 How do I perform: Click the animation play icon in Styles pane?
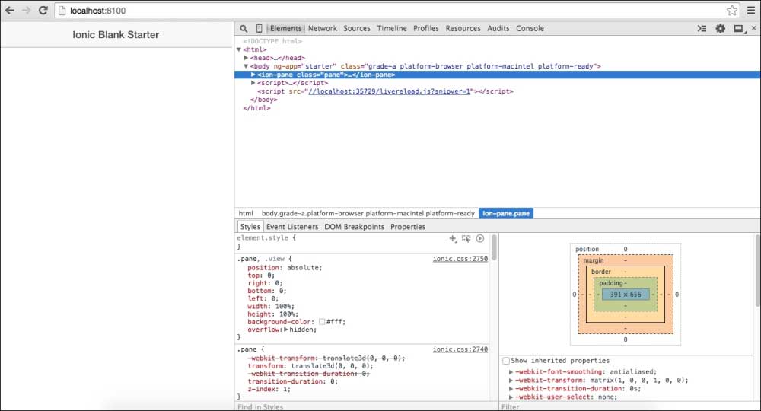click(480, 238)
